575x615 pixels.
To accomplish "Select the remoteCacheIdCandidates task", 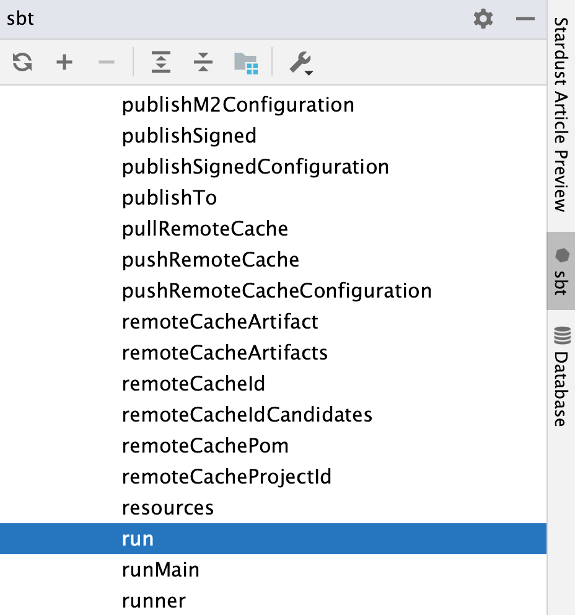I will (247, 415).
